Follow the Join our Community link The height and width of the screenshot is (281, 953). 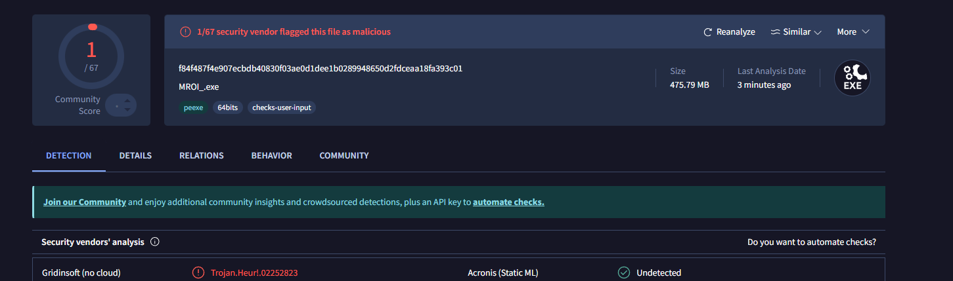[85, 202]
